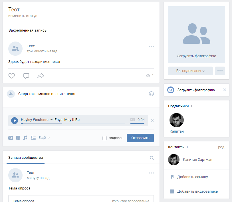The width and height of the screenshot is (232, 202).
Task: Remove the attached audio track
Action: coord(152,120)
